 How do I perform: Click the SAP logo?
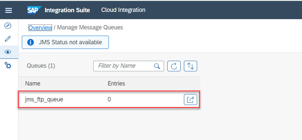point(34,10)
